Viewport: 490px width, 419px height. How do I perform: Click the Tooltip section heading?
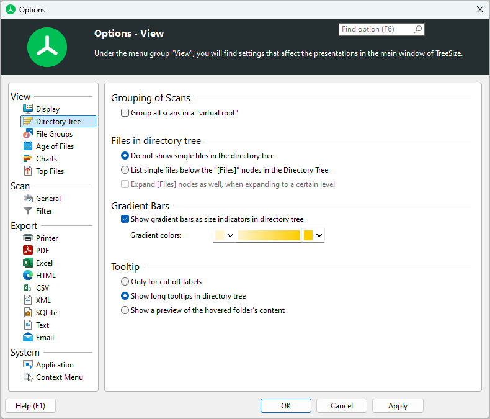click(125, 267)
